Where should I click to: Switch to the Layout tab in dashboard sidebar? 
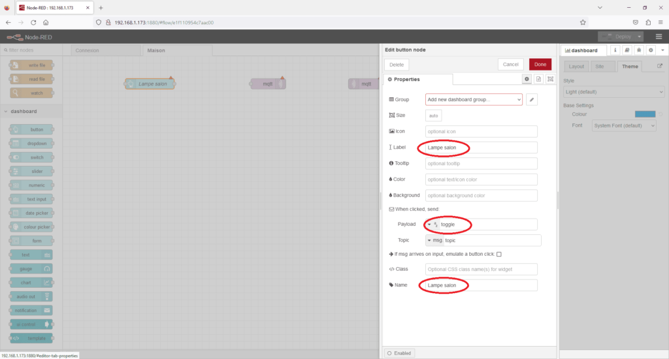click(576, 67)
